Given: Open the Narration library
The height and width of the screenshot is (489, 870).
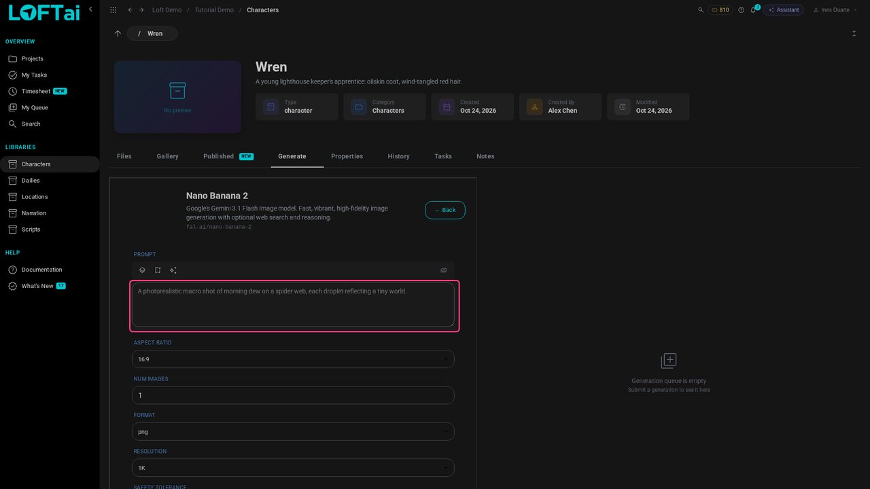Looking at the screenshot, I should [50, 213].
